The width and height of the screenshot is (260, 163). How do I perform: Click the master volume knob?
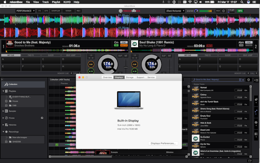(196, 11)
